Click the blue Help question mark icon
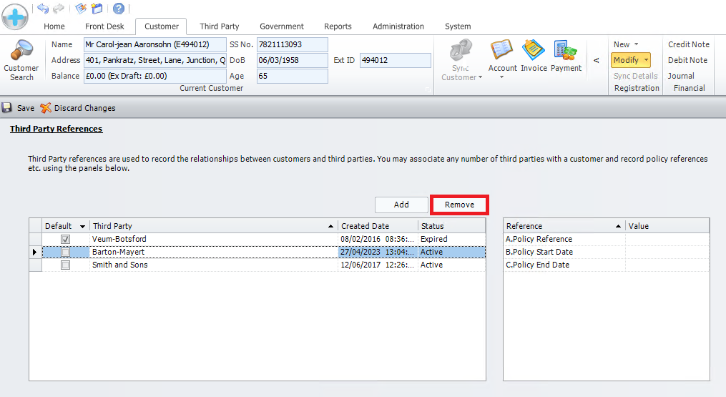The width and height of the screenshot is (726, 397). pyautogui.click(x=119, y=9)
